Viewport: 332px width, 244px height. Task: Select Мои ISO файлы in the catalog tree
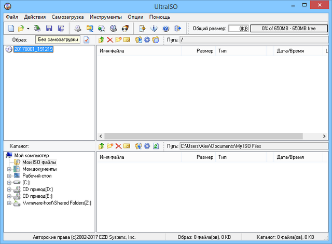click(x=39, y=162)
